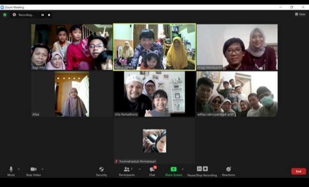Viewport: 309px width, 187px height.
Task: Expand share options arrow beside Share Screen
Action: point(182,169)
